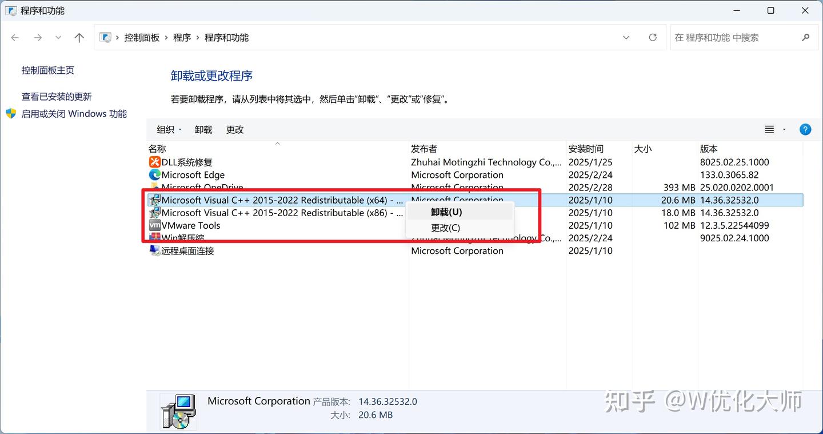Click version 12.3.5.22544099 cell
Screen dimensions: 823x434
734,225
